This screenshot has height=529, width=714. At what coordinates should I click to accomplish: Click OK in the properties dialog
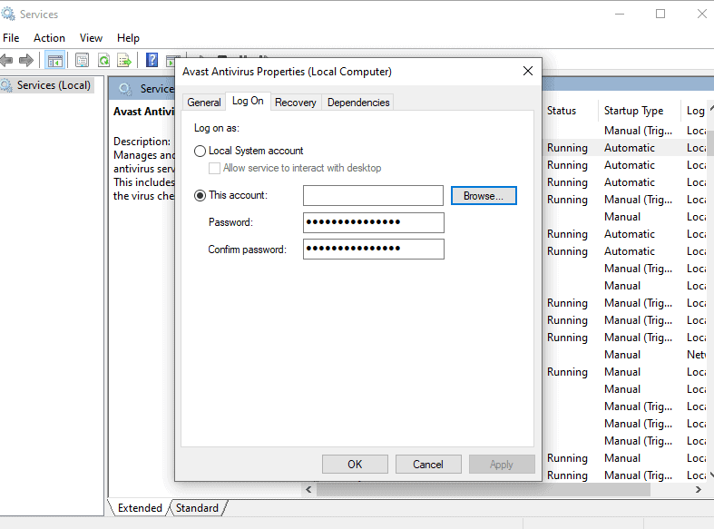click(x=355, y=465)
